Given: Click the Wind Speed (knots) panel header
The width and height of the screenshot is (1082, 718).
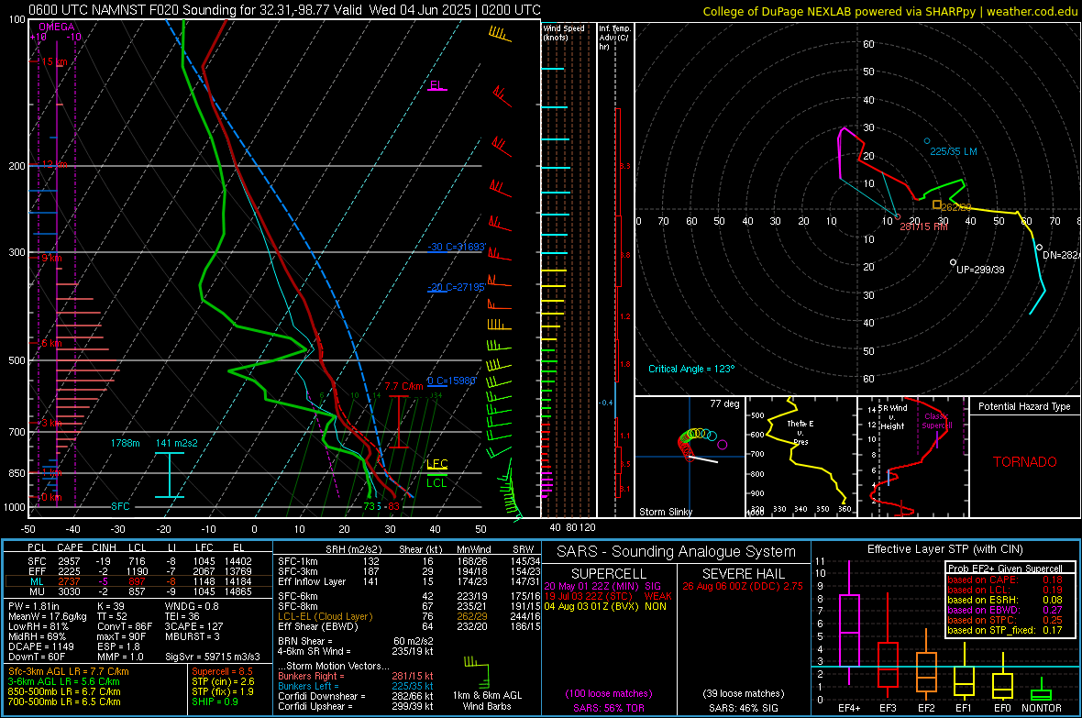Looking at the screenshot, I should [564, 32].
